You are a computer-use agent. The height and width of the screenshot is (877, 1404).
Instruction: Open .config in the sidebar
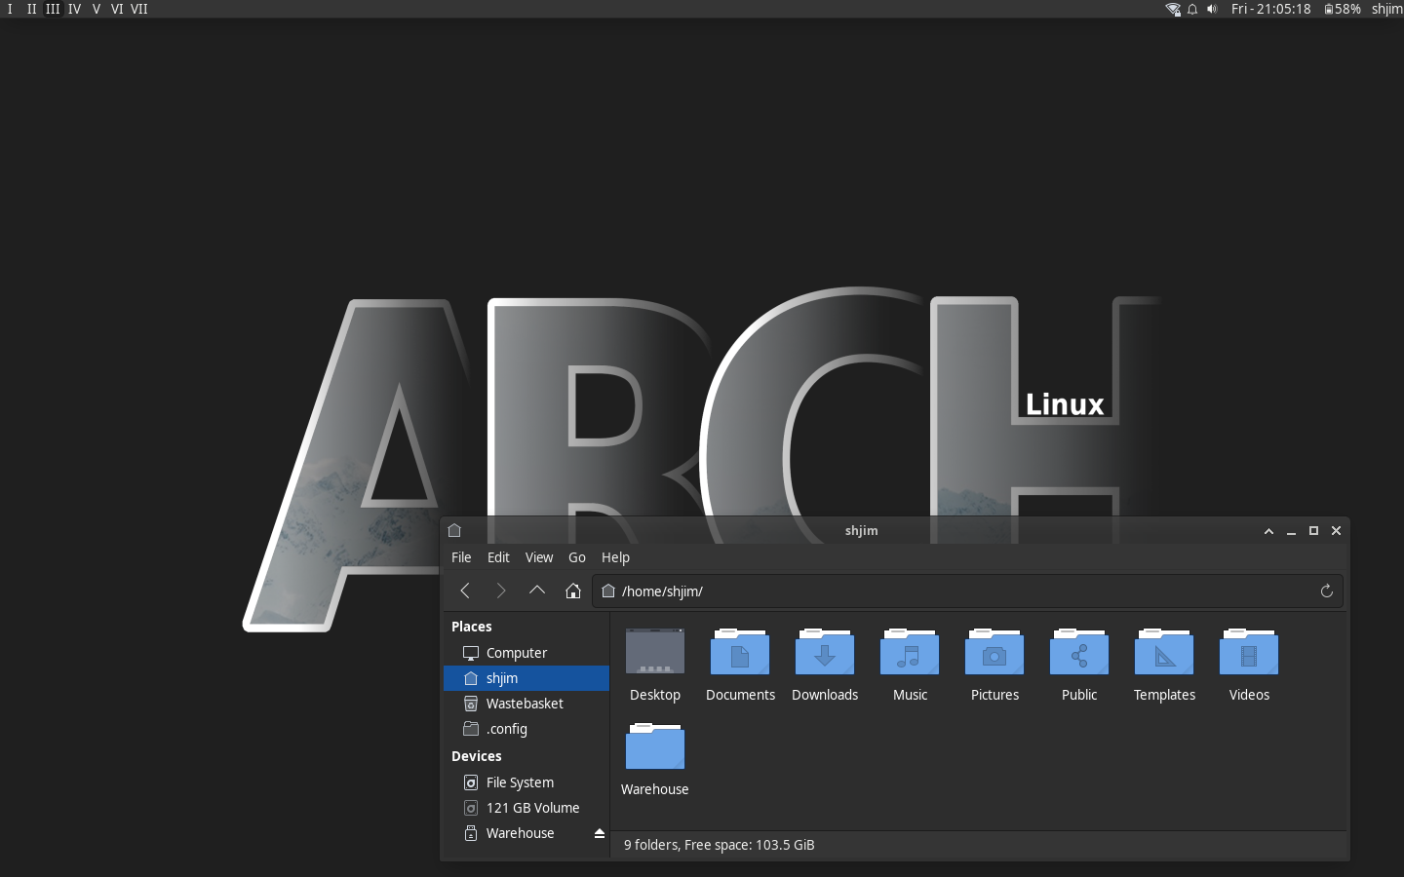click(x=526, y=729)
